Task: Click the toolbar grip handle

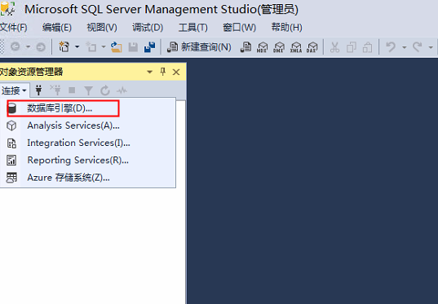Action: 2,47
